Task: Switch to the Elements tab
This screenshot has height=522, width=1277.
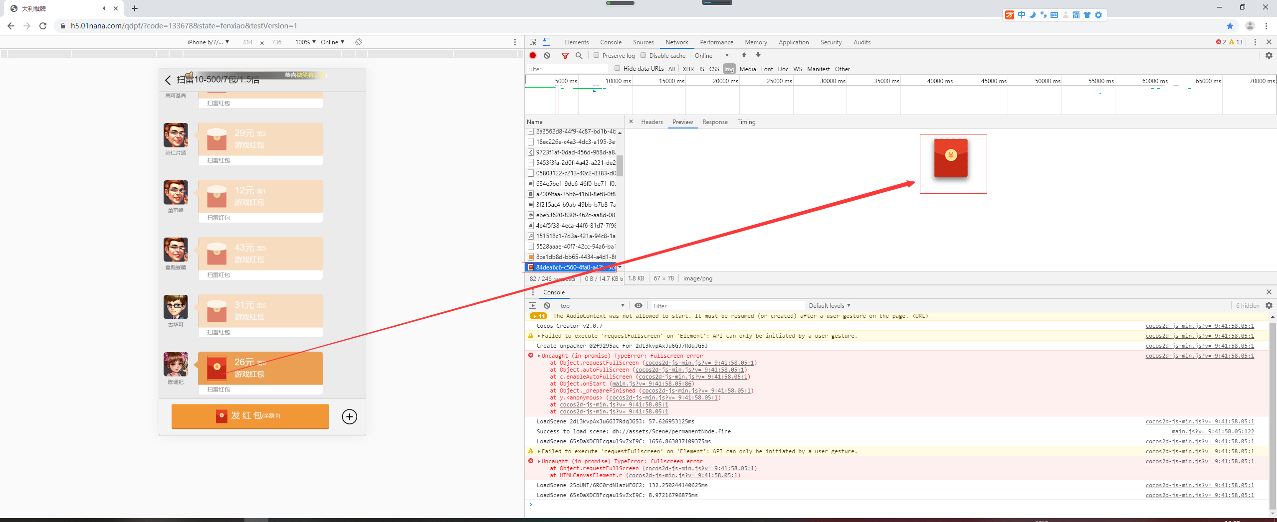Action: tap(577, 42)
